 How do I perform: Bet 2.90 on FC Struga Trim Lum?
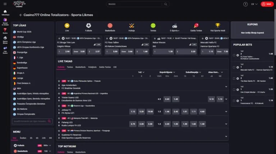pos(67,51)
